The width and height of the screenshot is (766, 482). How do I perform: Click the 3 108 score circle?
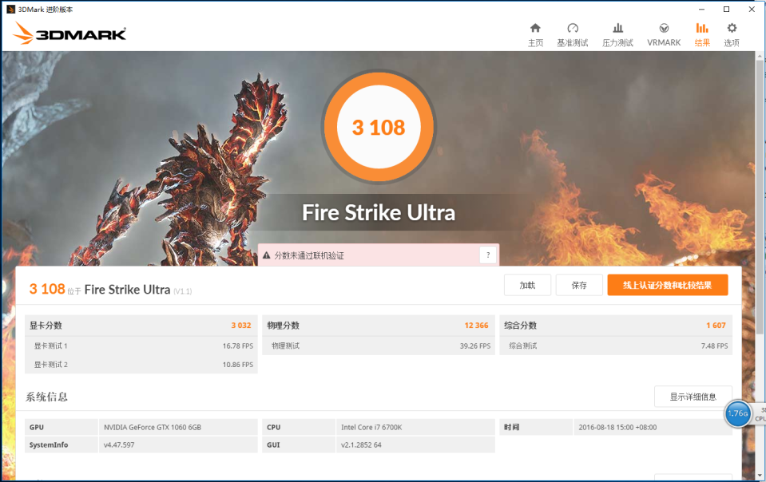coord(379,128)
